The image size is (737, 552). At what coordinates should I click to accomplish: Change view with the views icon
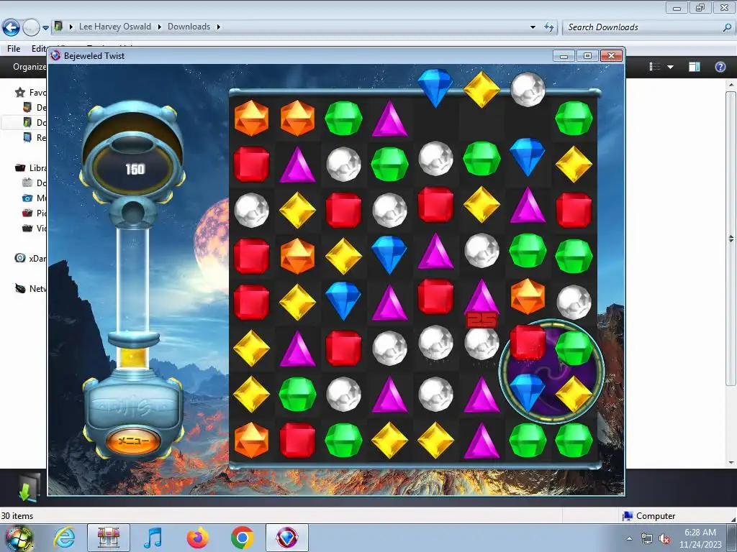click(655, 67)
